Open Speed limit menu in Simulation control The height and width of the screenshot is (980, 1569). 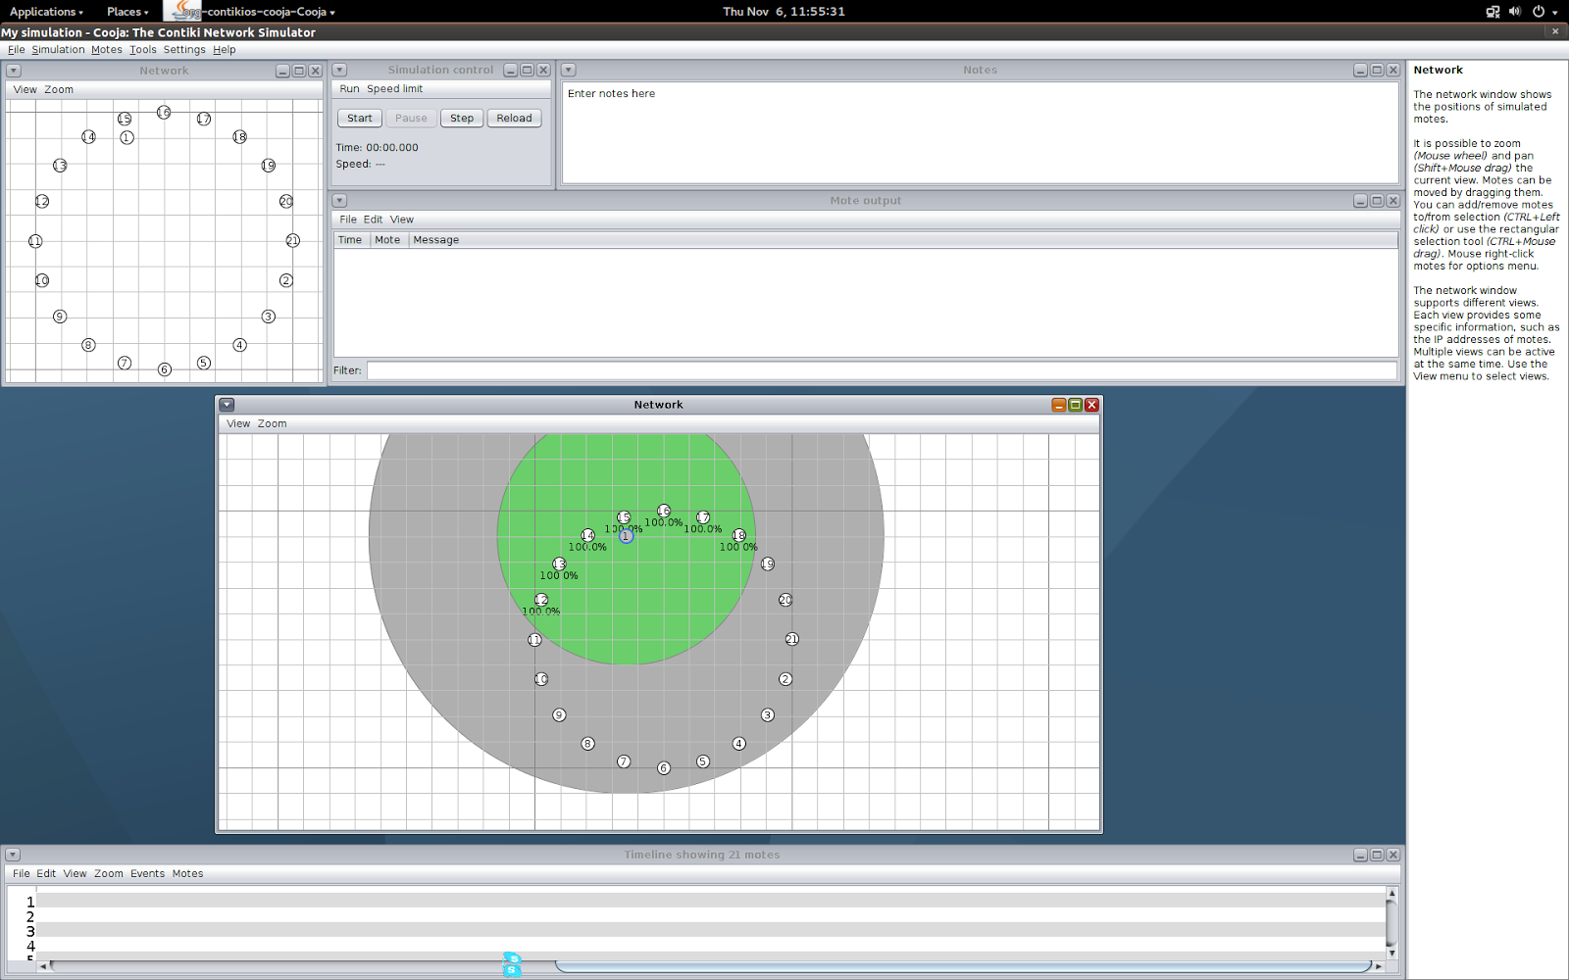point(395,89)
